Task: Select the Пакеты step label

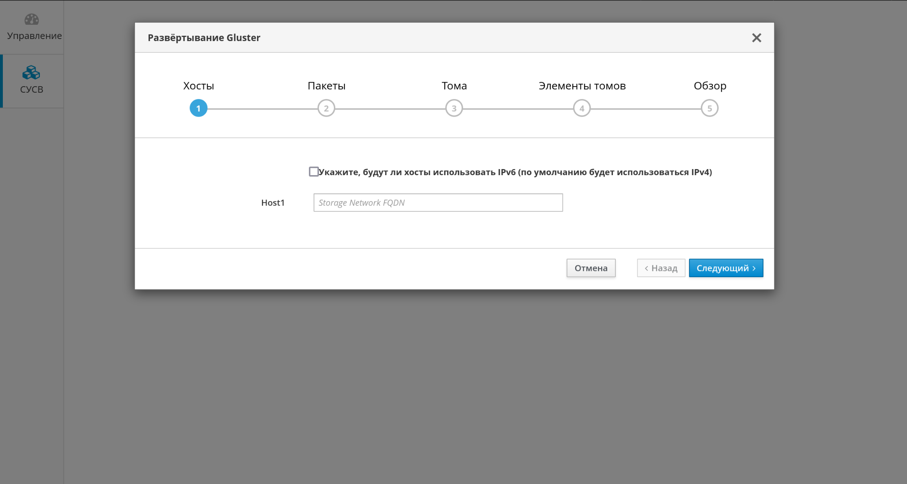Action: click(326, 86)
